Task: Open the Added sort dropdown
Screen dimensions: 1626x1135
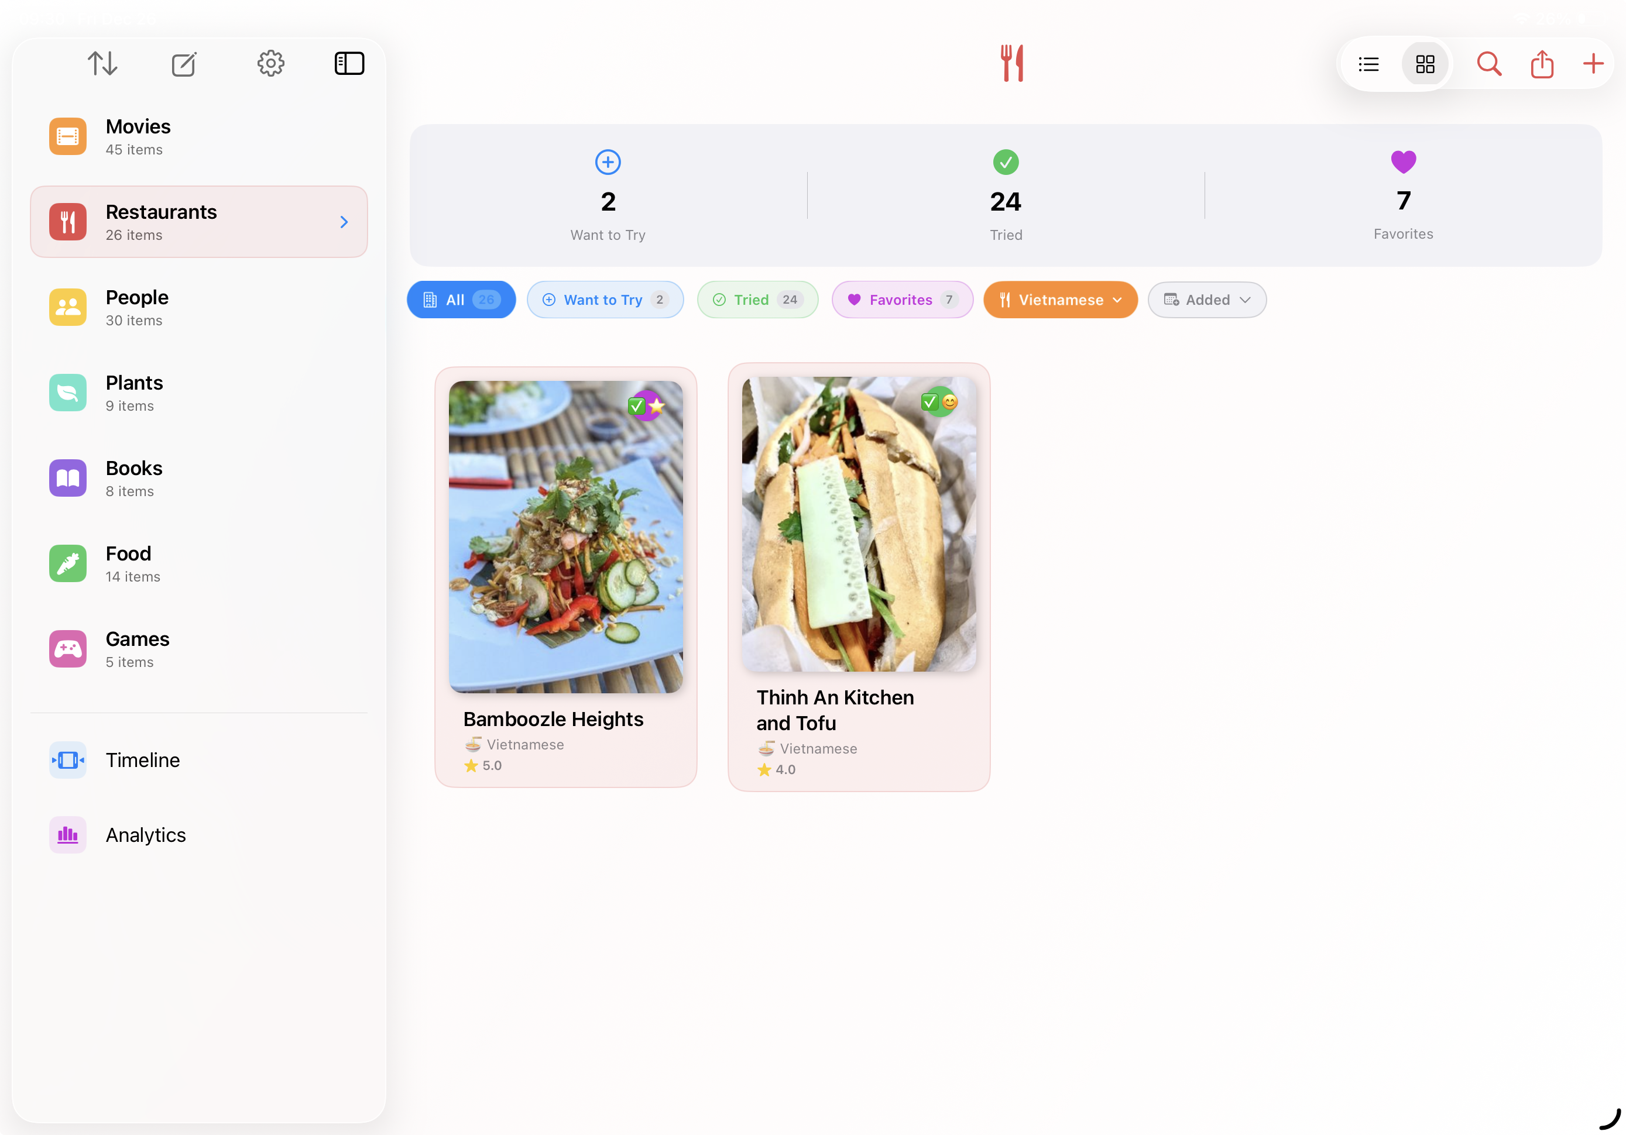Action: (x=1207, y=300)
